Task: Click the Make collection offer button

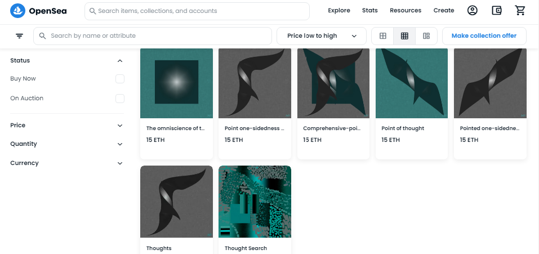Action: (x=484, y=35)
